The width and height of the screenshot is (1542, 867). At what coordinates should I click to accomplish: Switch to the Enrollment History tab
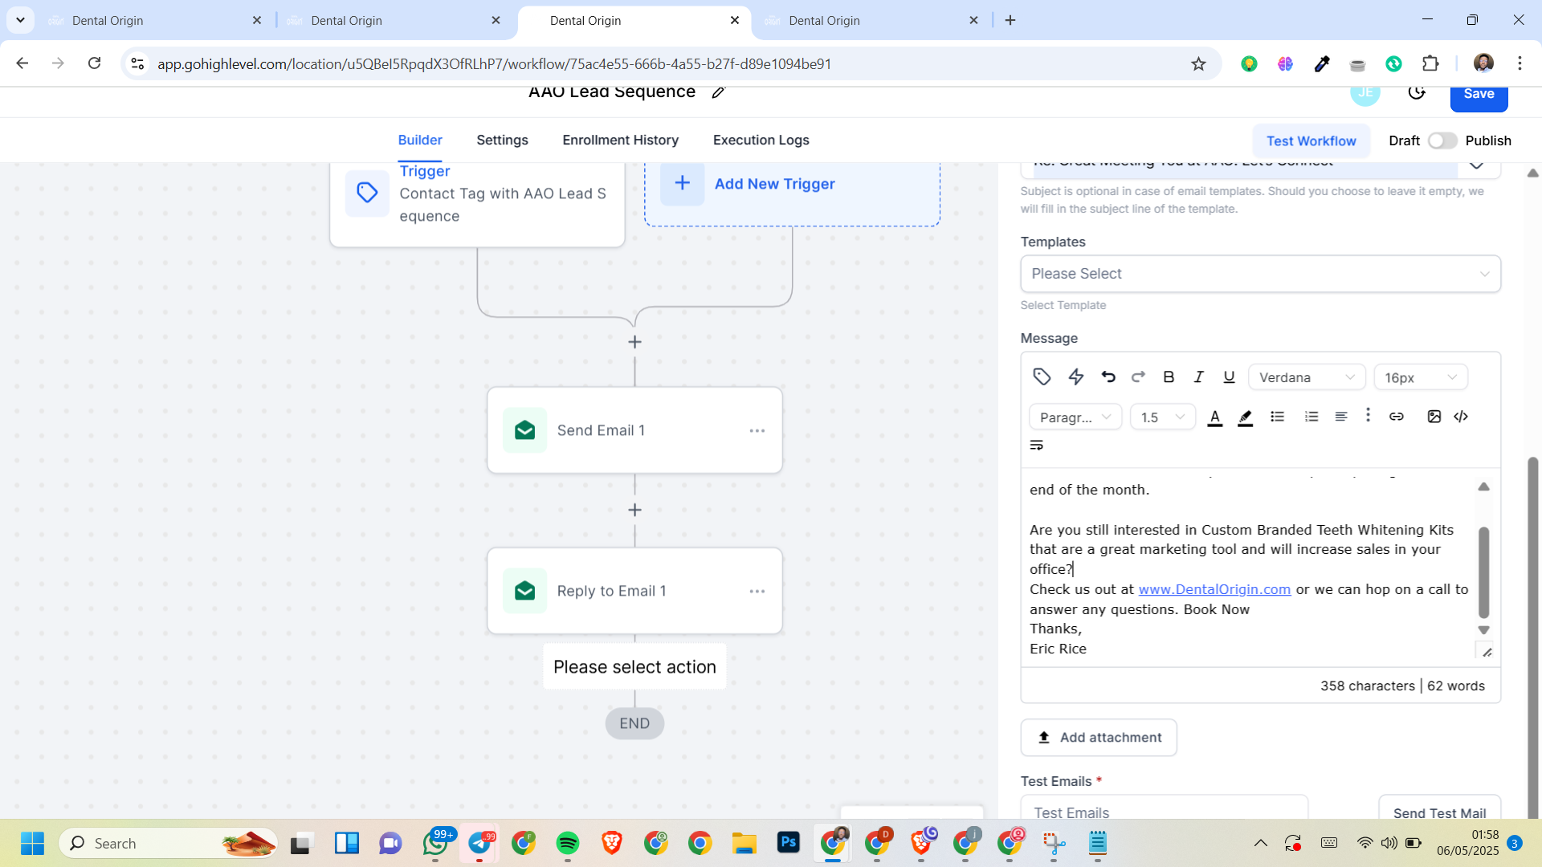[620, 140]
